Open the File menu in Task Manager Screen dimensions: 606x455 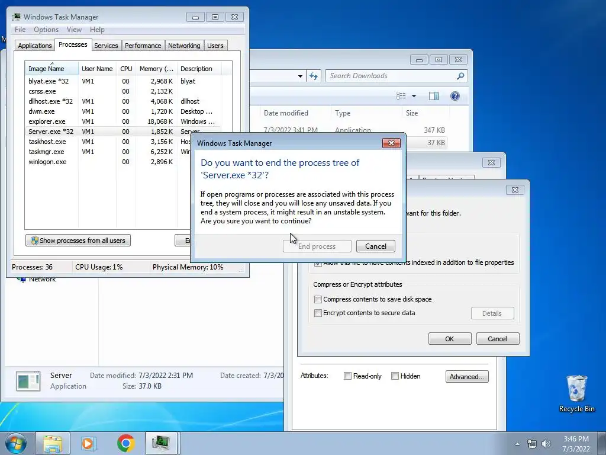click(x=20, y=30)
